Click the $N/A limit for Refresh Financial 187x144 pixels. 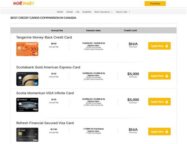[x=133, y=129]
